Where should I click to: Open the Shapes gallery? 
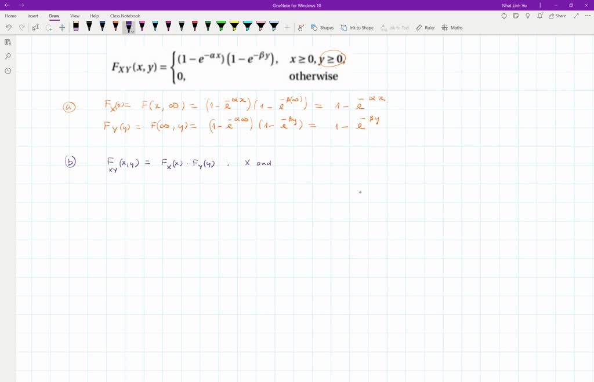tap(323, 27)
